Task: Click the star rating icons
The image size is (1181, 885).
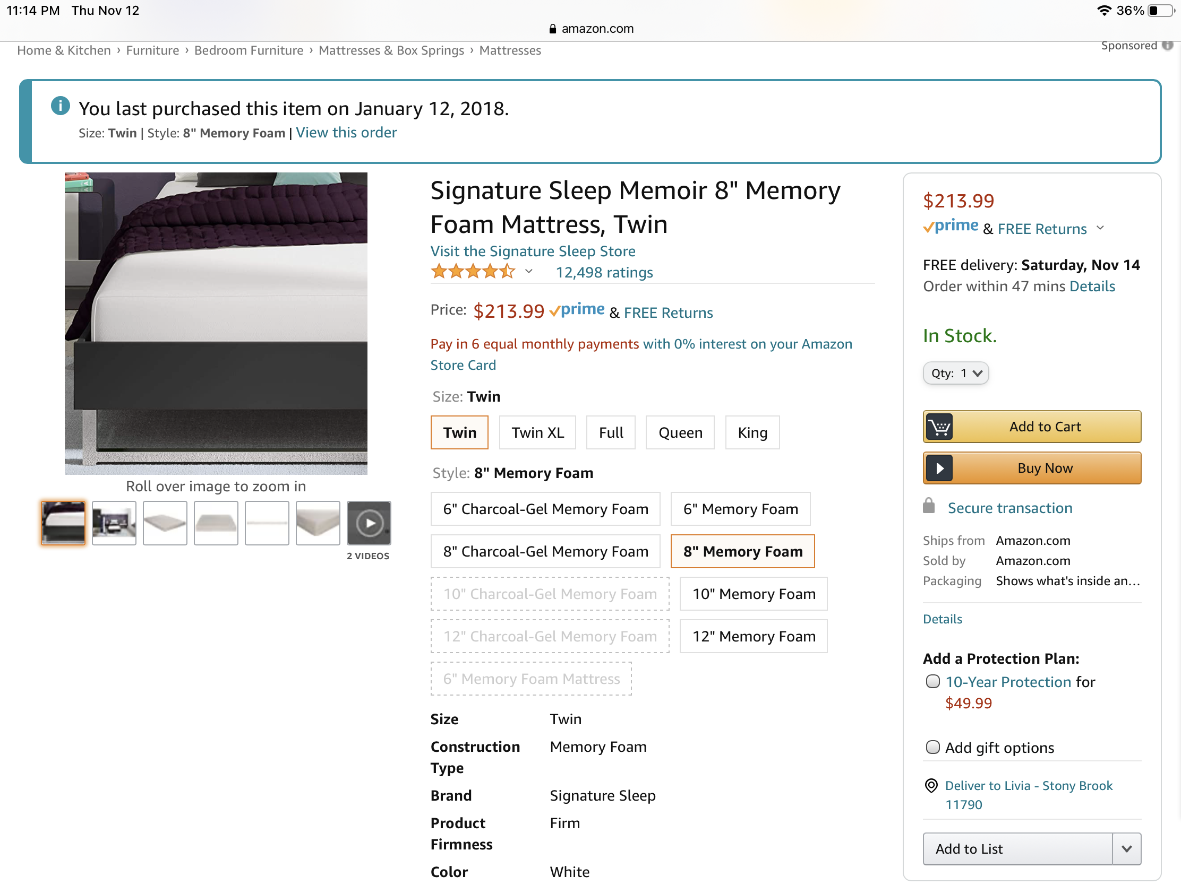Action: pos(473,272)
